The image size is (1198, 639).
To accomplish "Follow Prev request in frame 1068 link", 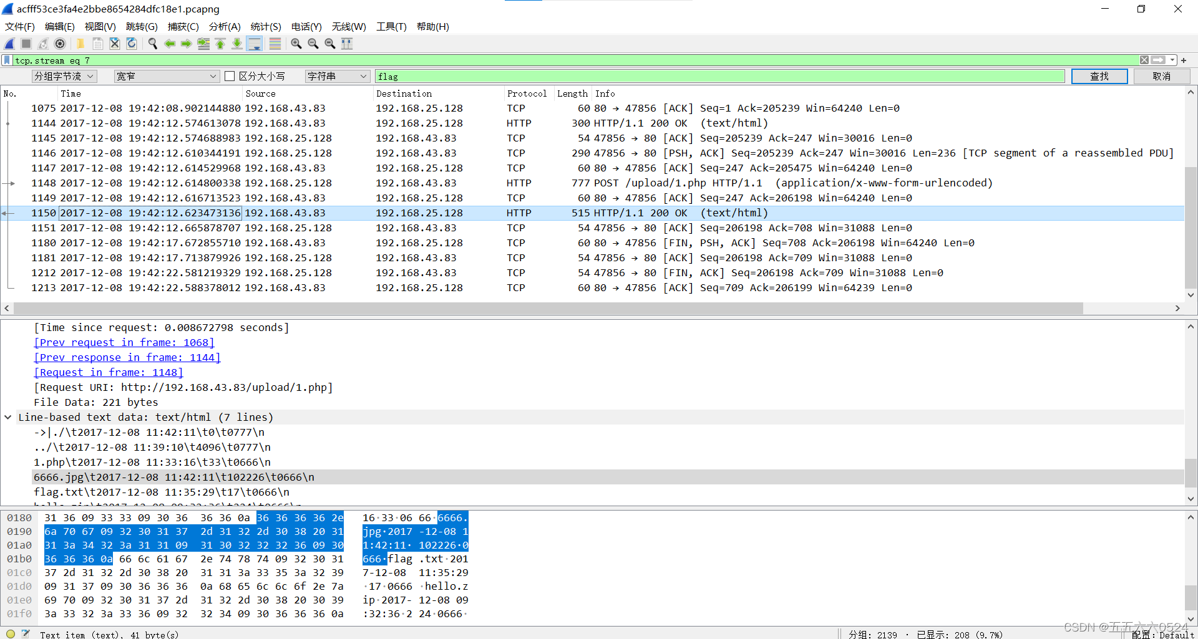I will pos(124,343).
